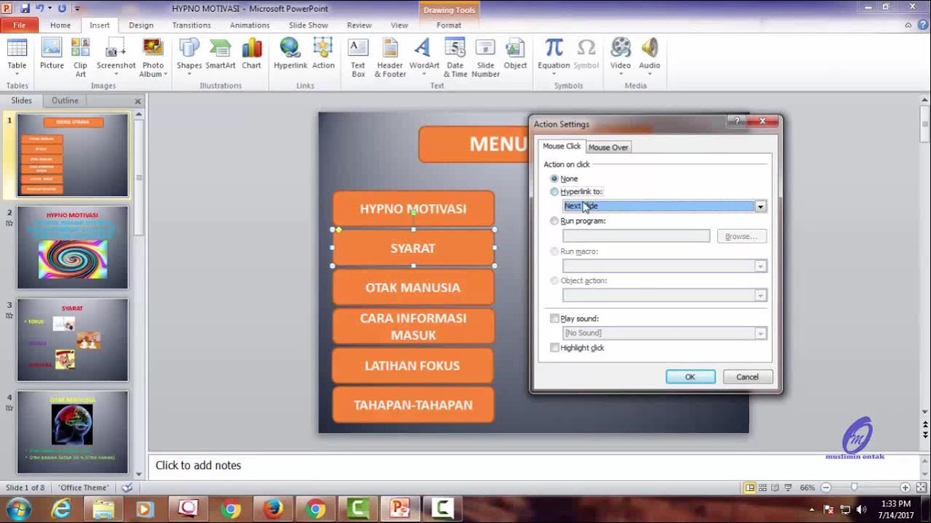Viewport: 931px width, 523px height.
Task: Click the Undo icon in Quick Access Toolbar
Action: click(41, 9)
